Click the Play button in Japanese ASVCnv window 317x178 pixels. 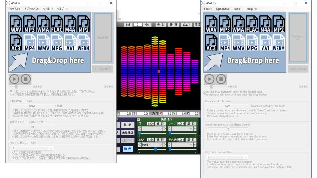click(14, 79)
